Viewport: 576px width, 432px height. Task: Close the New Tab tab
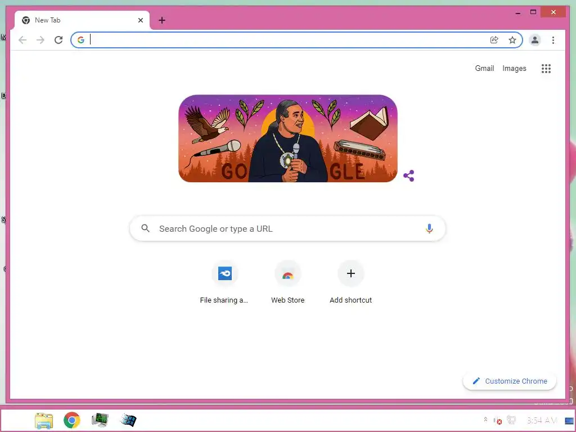point(140,20)
